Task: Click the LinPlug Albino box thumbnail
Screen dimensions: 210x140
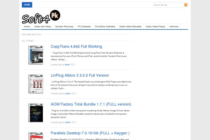Action: coord(36,84)
